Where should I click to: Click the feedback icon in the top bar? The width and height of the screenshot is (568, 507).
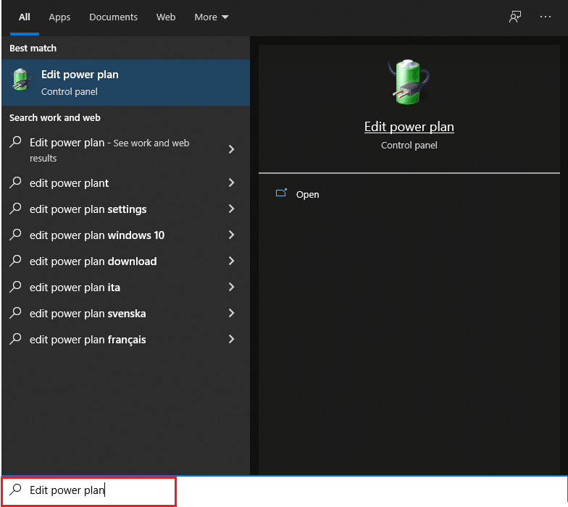pos(515,17)
